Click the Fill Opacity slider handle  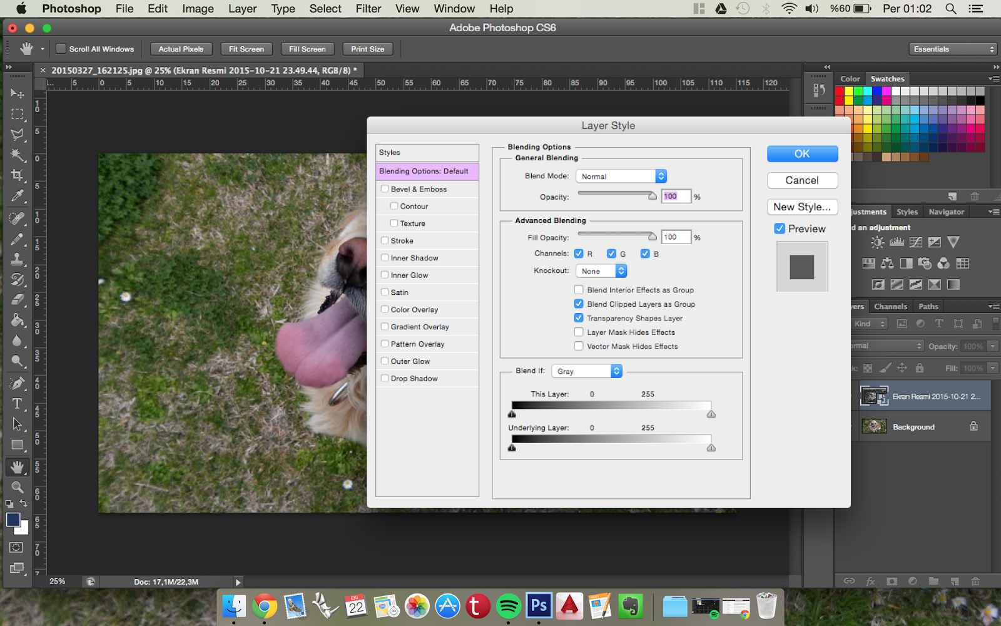coord(653,237)
